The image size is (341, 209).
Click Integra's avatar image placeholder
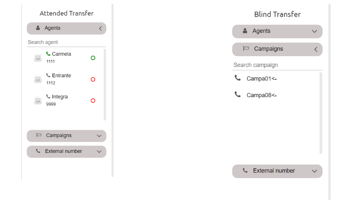(38, 100)
